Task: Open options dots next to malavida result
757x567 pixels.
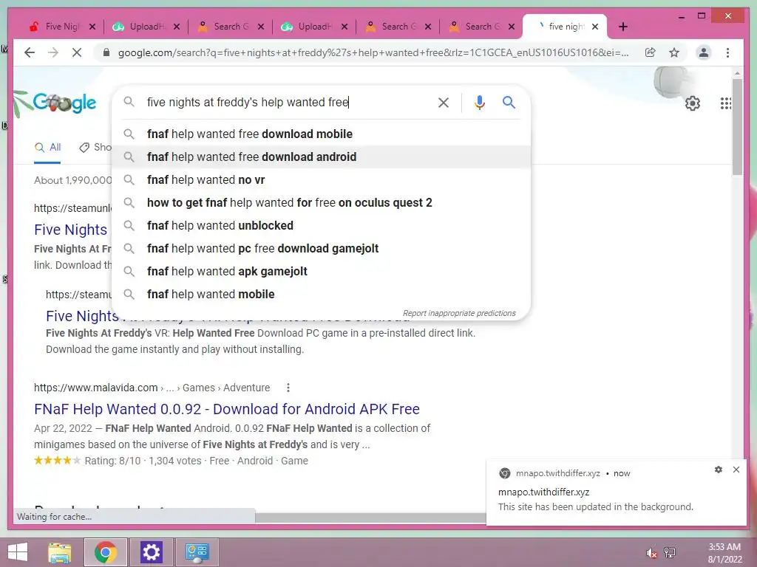Action: click(x=288, y=388)
